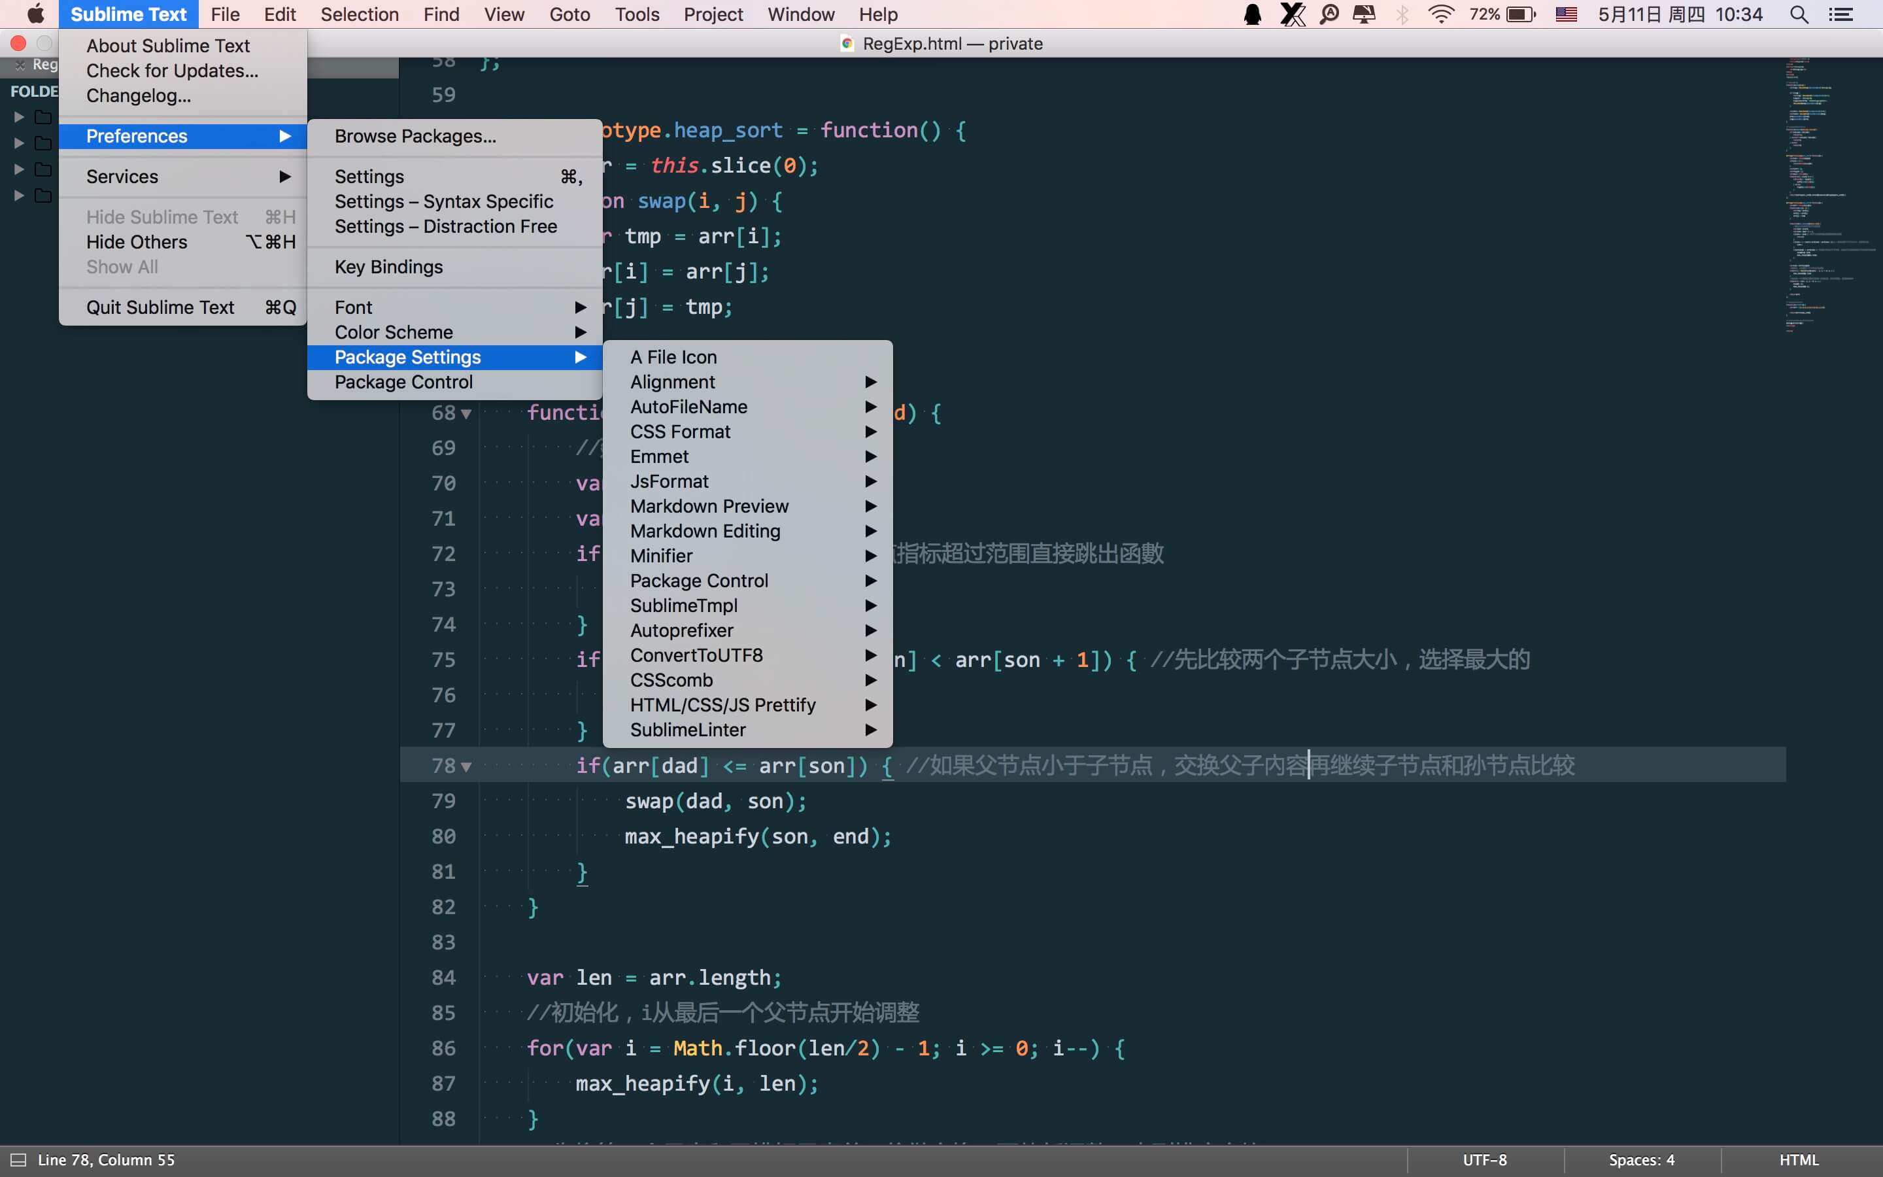Viewport: 1883px width, 1177px height.
Task: Close the Reg tab with its x icon
Action: coord(20,65)
